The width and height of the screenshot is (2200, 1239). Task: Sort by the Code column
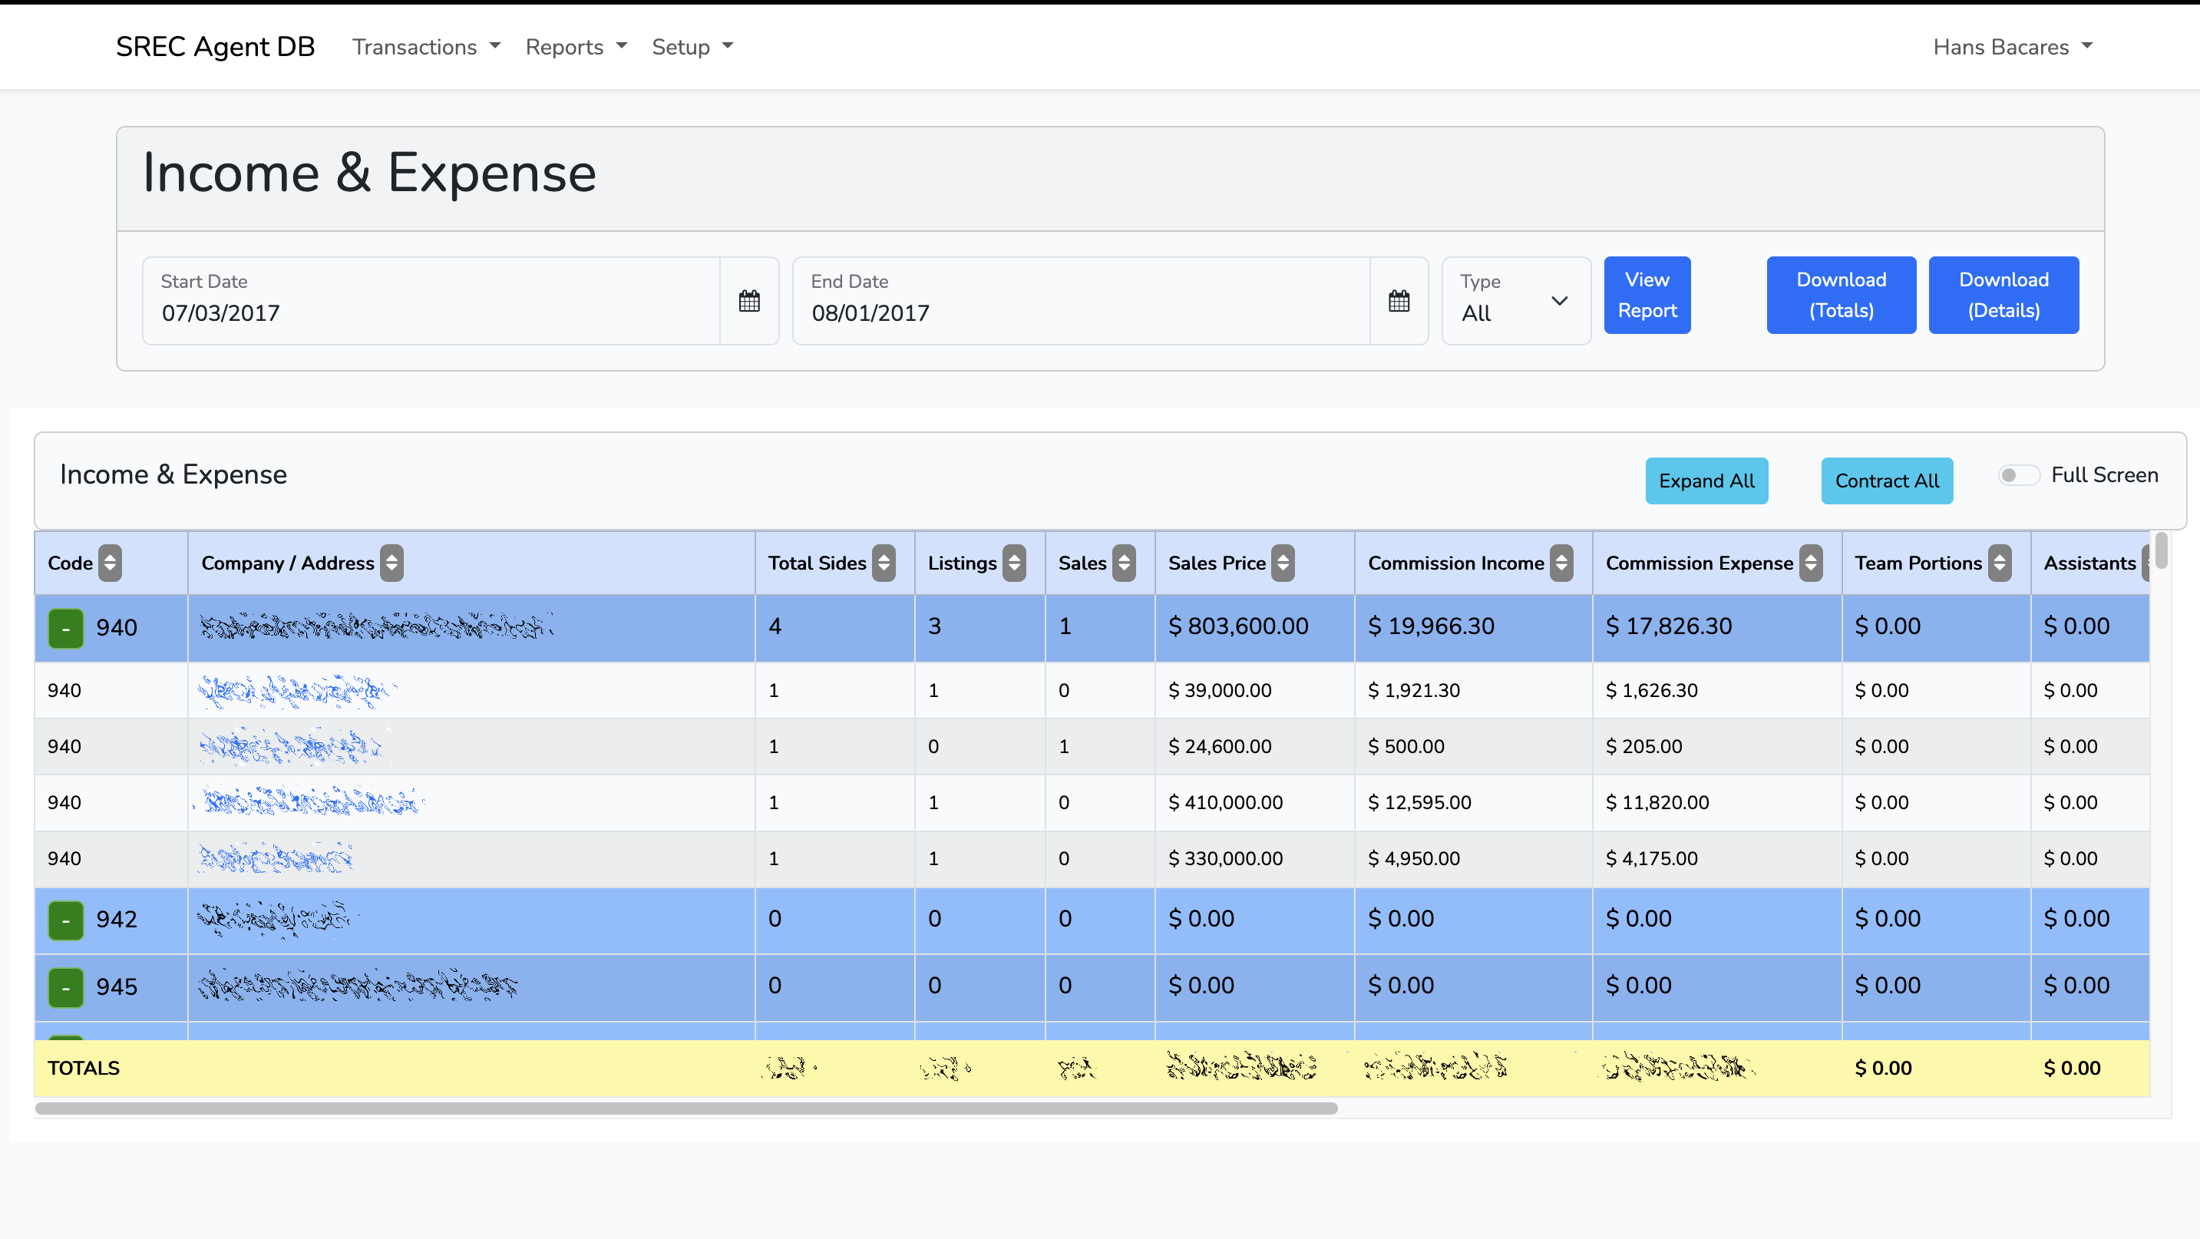pyautogui.click(x=109, y=563)
